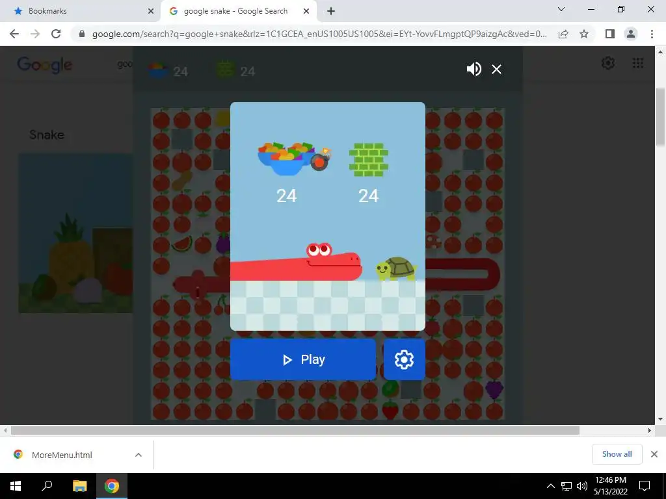666x499 pixels.
Task: Open the snake game settings gear
Action: pyautogui.click(x=404, y=359)
